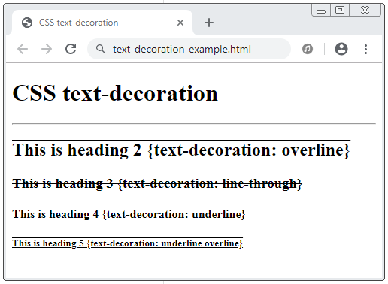Close the browser window

(x=365, y=10)
